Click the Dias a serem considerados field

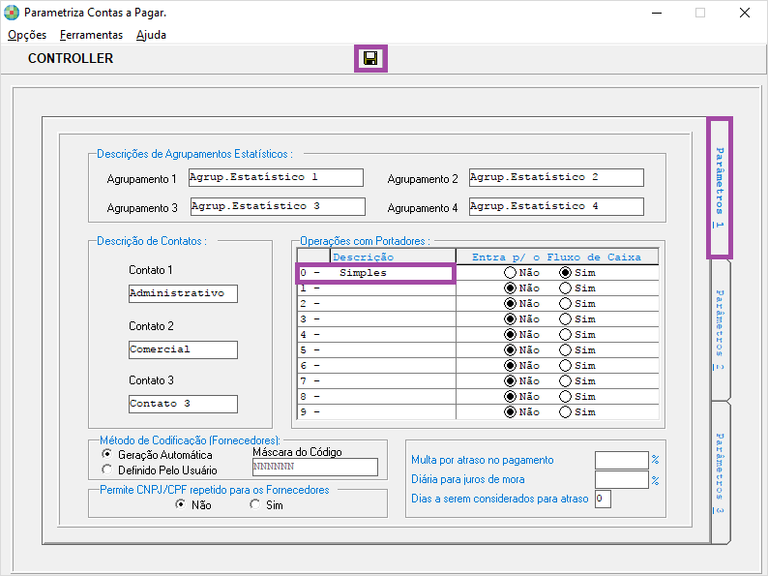[603, 499]
